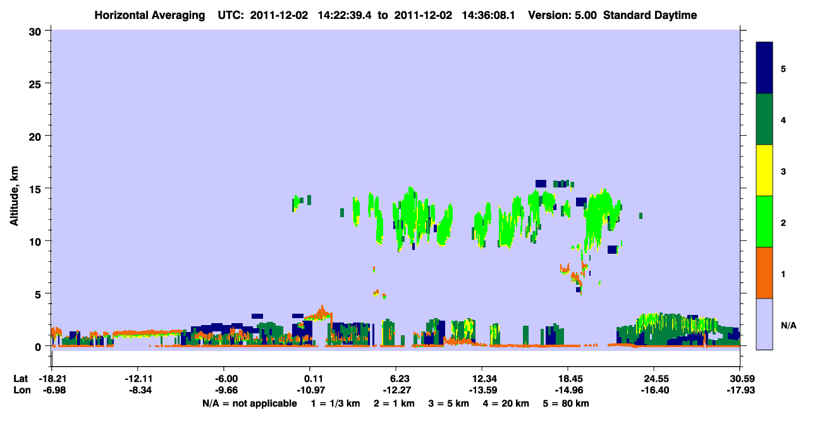
Task: Click 'Version: 5.00' in the title
Action: coord(563,15)
